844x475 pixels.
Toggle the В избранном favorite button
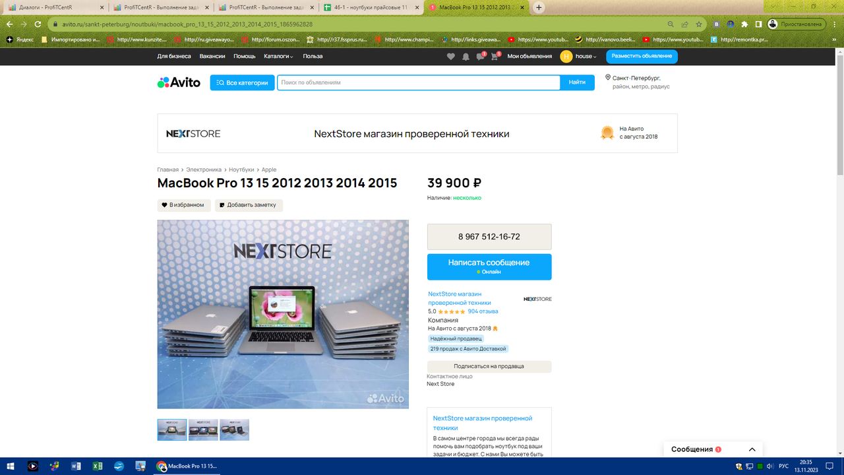click(184, 205)
